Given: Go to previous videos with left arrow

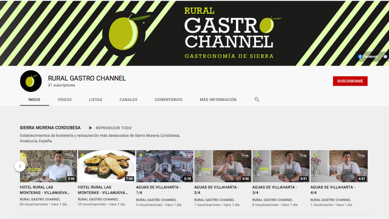Looking at the screenshot, I should click(20, 166).
